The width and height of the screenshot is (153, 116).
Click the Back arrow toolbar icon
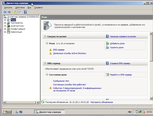point(5,12)
